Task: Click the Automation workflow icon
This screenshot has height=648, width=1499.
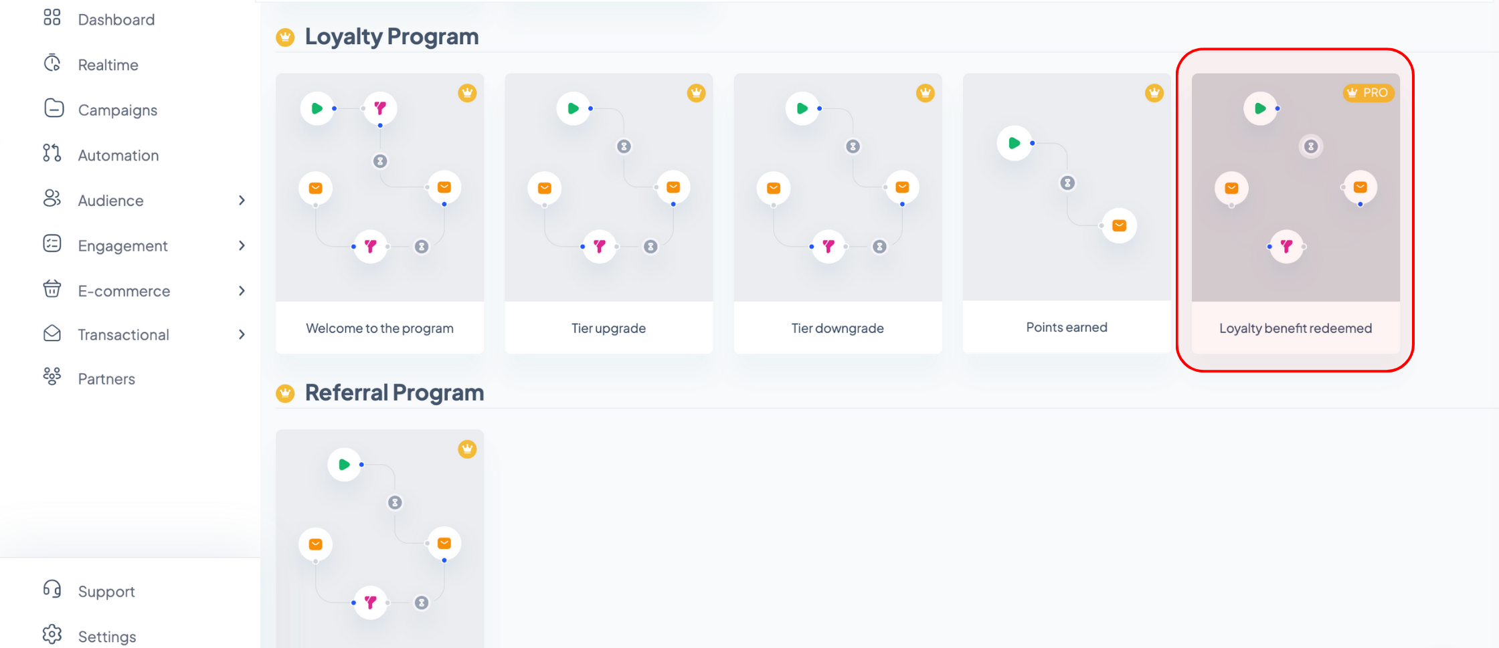Action: (x=52, y=153)
